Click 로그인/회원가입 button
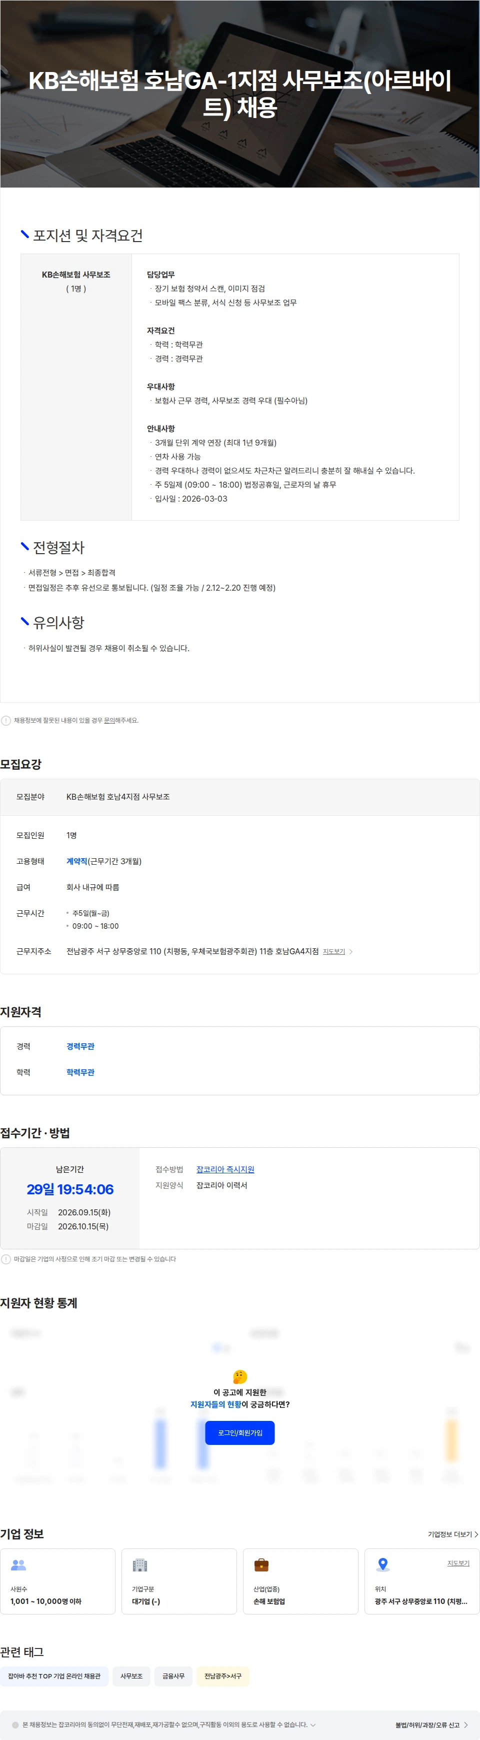The height and width of the screenshot is (1740, 480). click(239, 1433)
